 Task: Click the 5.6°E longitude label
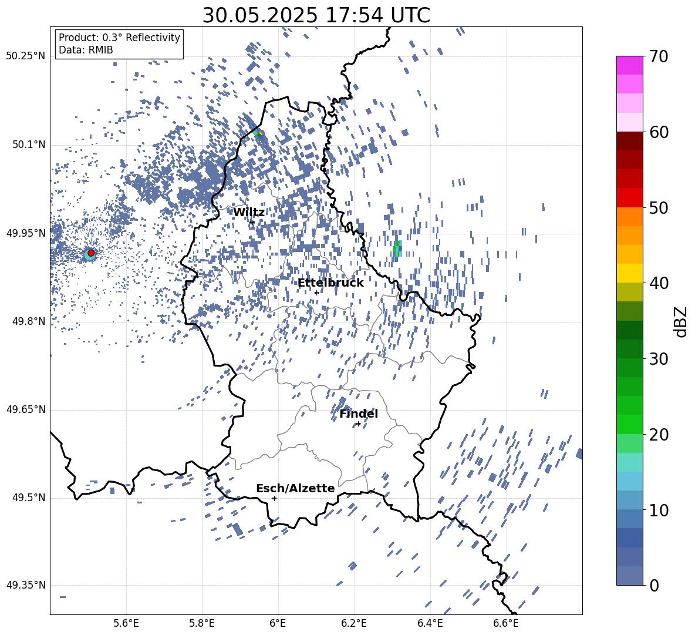click(x=126, y=623)
